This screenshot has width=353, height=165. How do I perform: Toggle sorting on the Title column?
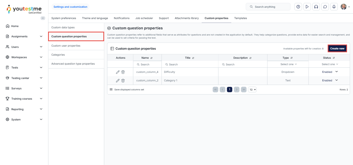coord(193,58)
